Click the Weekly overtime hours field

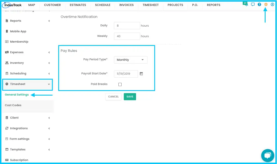pyautogui.click(x=127, y=36)
